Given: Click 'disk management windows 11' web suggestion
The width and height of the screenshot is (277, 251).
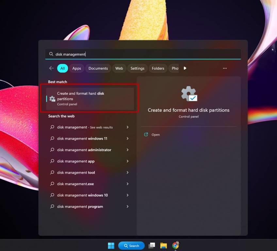Looking at the screenshot, I should click(x=82, y=139).
